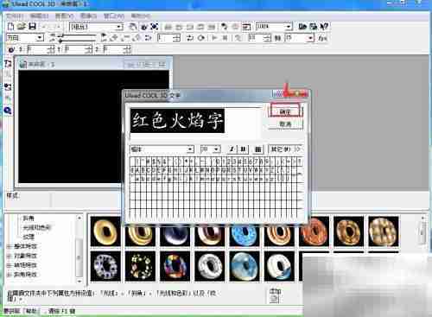Viewport: 432px width, 317px height.
Task: Open the 查看 menu
Action: [64, 16]
